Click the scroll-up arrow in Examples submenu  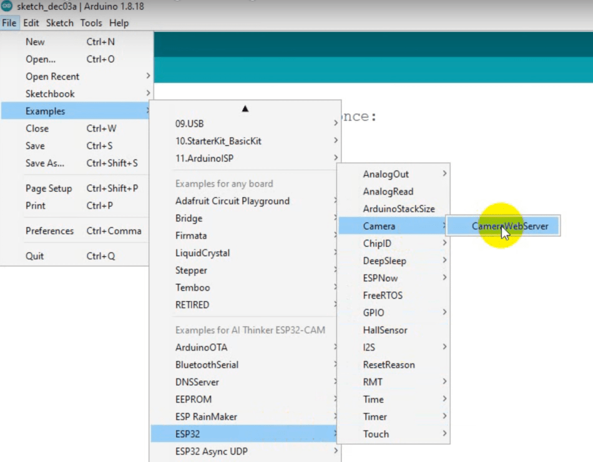tap(245, 108)
